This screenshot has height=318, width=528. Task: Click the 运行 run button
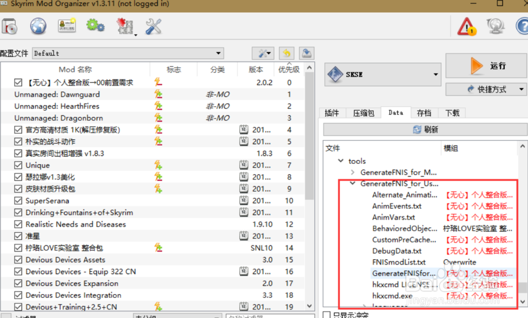pyautogui.click(x=486, y=66)
